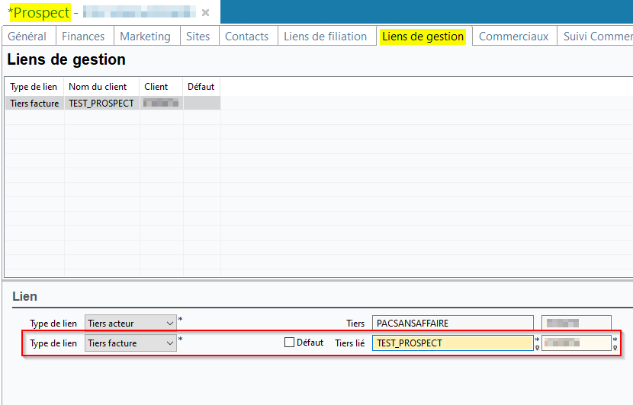The width and height of the screenshot is (633, 405).
Task: Close the Prospect tab with the X
Action: [x=205, y=13]
